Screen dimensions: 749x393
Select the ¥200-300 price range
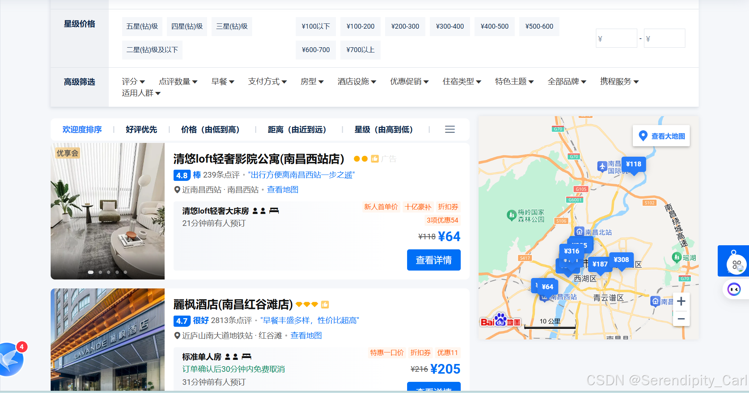click(x=405, y=26)
